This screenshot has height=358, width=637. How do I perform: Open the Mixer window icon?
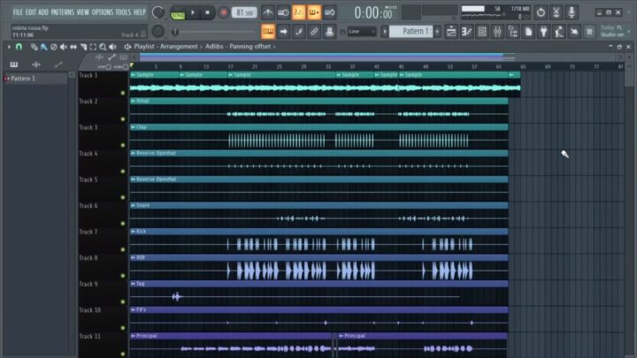497,31
